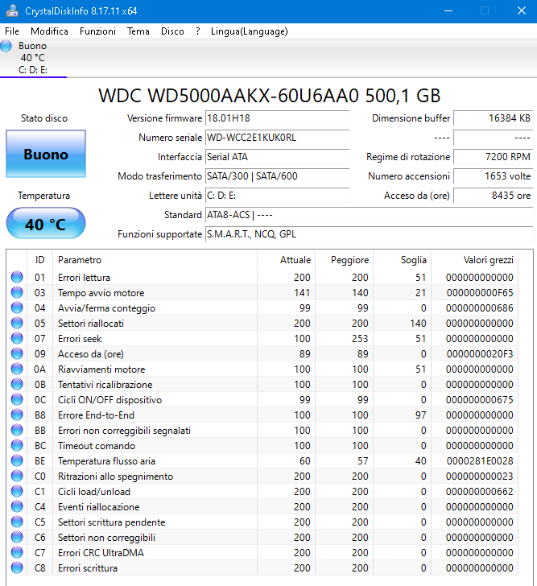Image resolution: width=537 pixels, height=586 pixels.
Task: Click the CrystalDiskInfo app icon in title bar
Action: pos(12,10)
